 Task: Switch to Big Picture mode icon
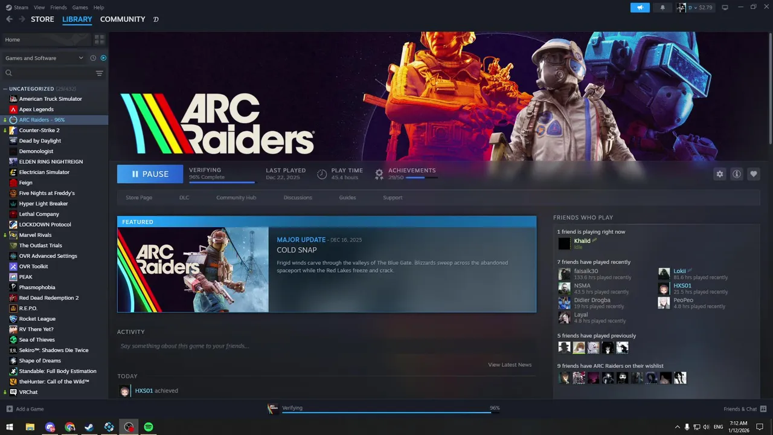[x=725, y=7]
